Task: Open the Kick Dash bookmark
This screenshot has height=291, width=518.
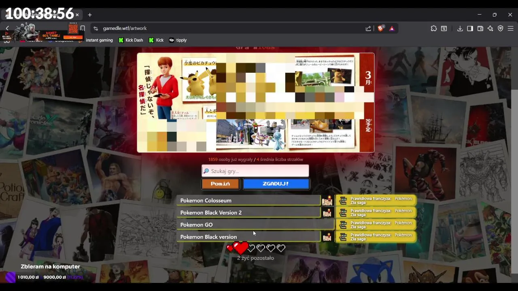Action: [x=131, y=40]
